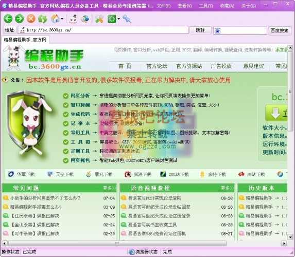Image resolution: width=295 pixels, height=257 pixels.
Task: Open 易语言写POST实现论坛登陆 tutorial
Action: click(154, 198)
